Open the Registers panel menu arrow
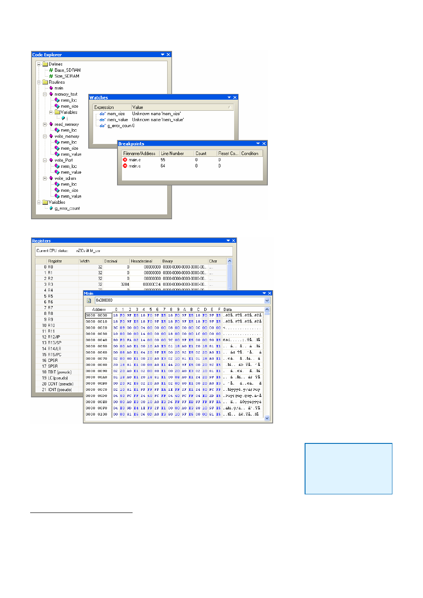The image size is (423, 598). coord(228,241)
